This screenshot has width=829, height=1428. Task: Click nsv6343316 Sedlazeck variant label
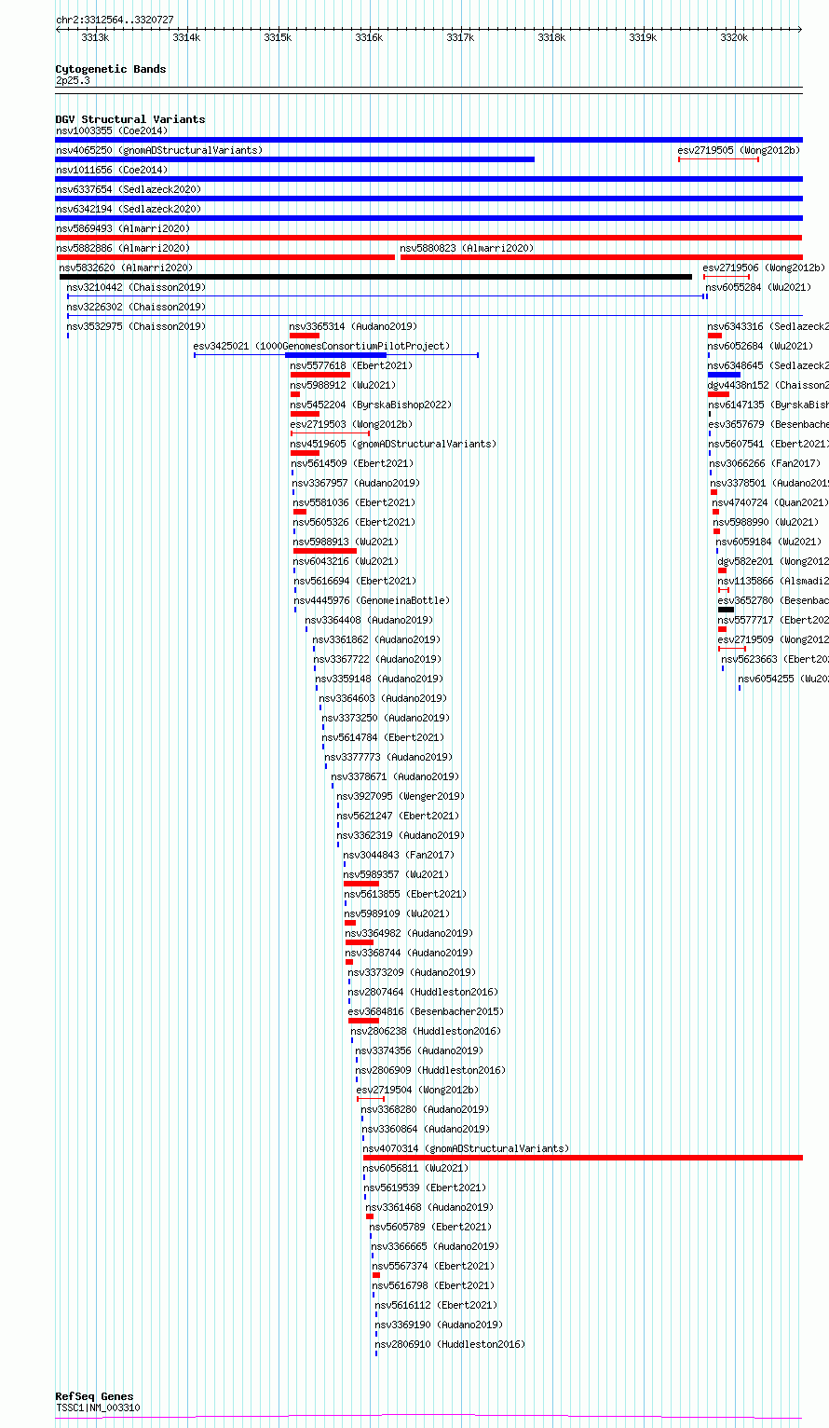[x=768, y=326]
